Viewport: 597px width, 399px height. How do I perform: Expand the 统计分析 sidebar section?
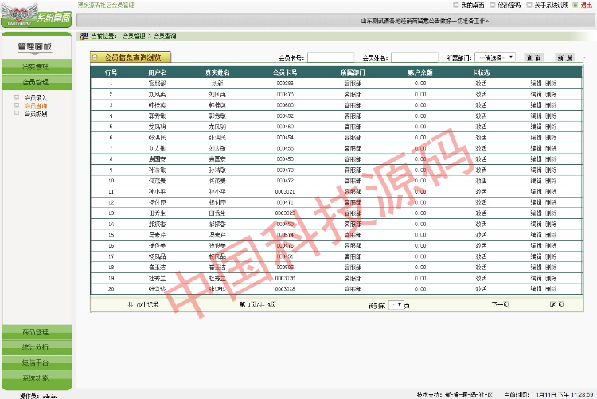[x=37, y=347]
